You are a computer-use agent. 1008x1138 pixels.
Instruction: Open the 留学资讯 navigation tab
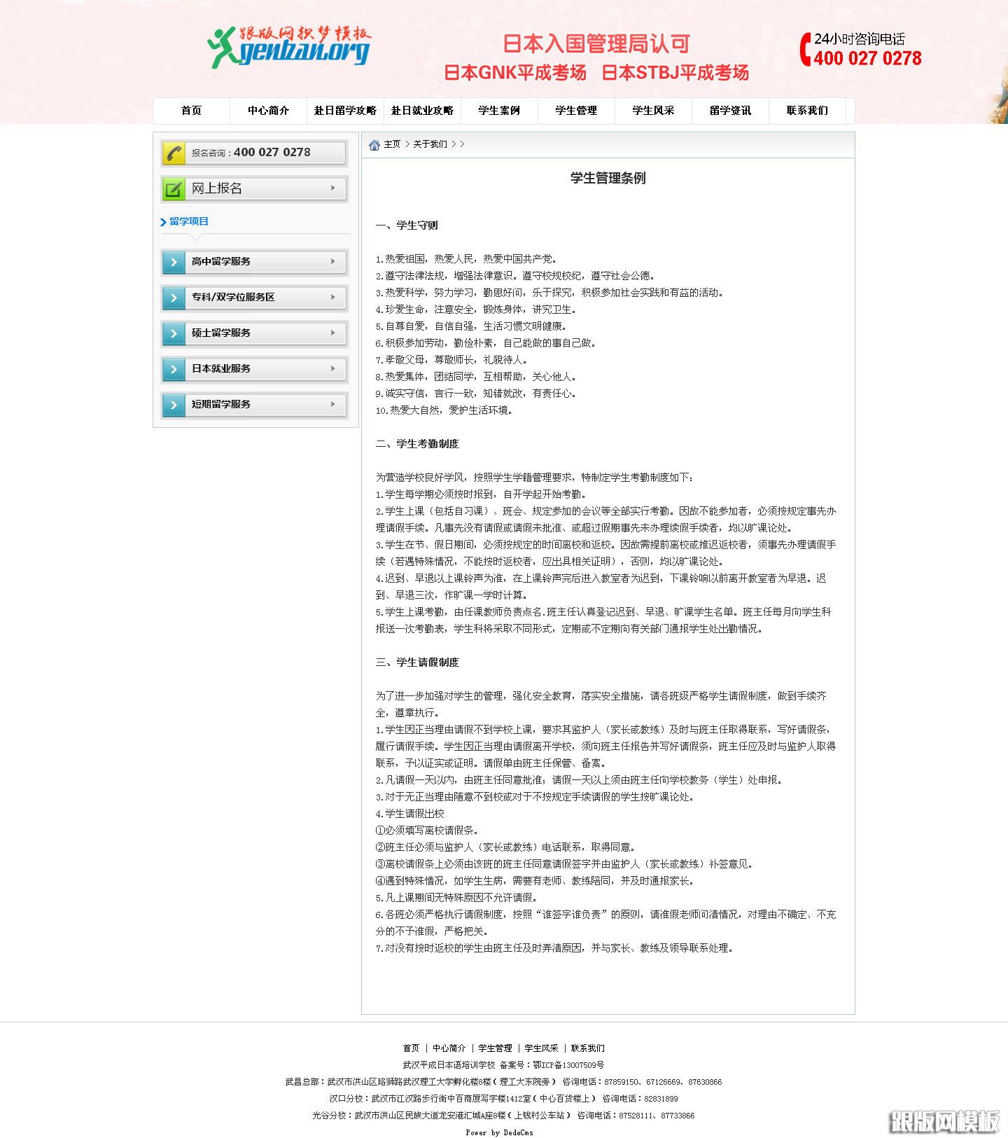tap(730, 111)
